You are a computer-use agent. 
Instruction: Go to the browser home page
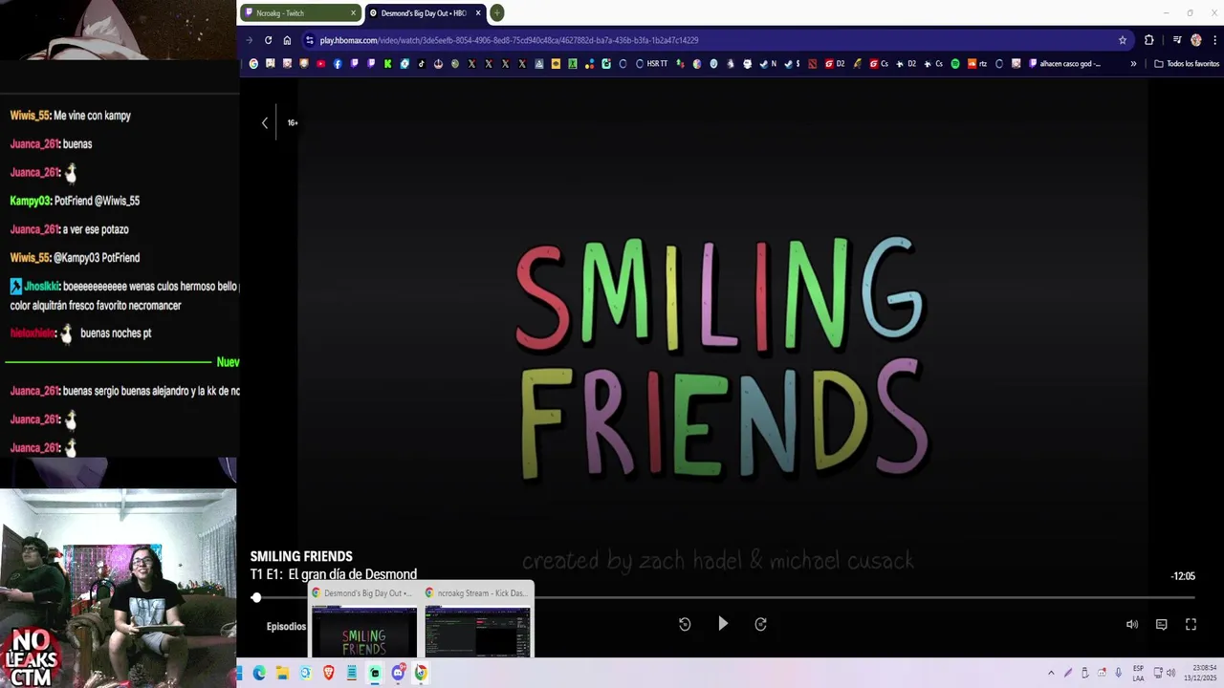click(x=287, y=40)
